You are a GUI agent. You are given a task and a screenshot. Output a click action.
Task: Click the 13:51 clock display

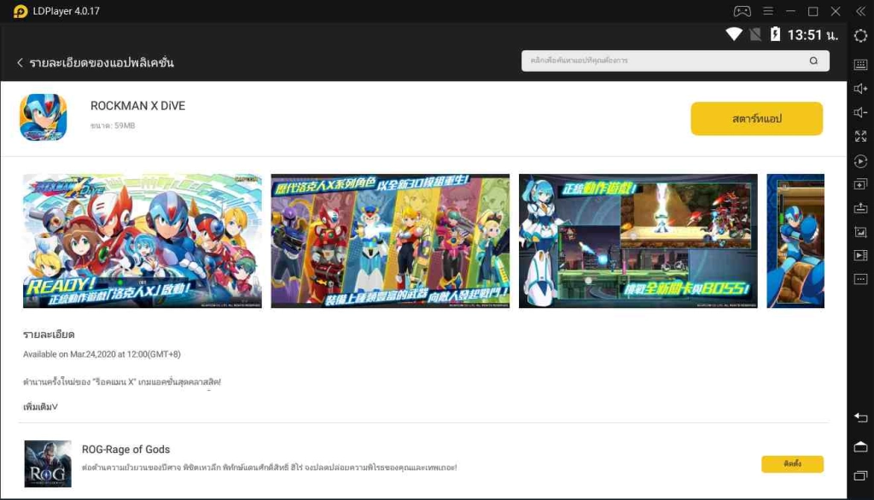[813, 35]
